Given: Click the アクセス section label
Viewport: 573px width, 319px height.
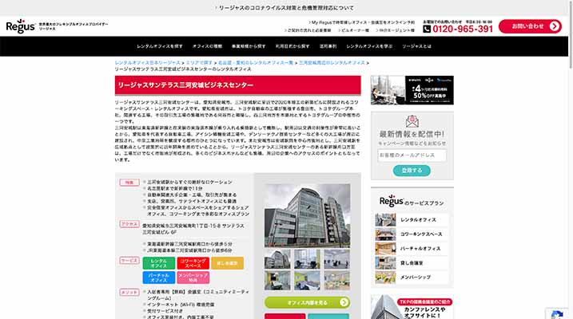Looking at the screenshot, I should tap(129, 224).
